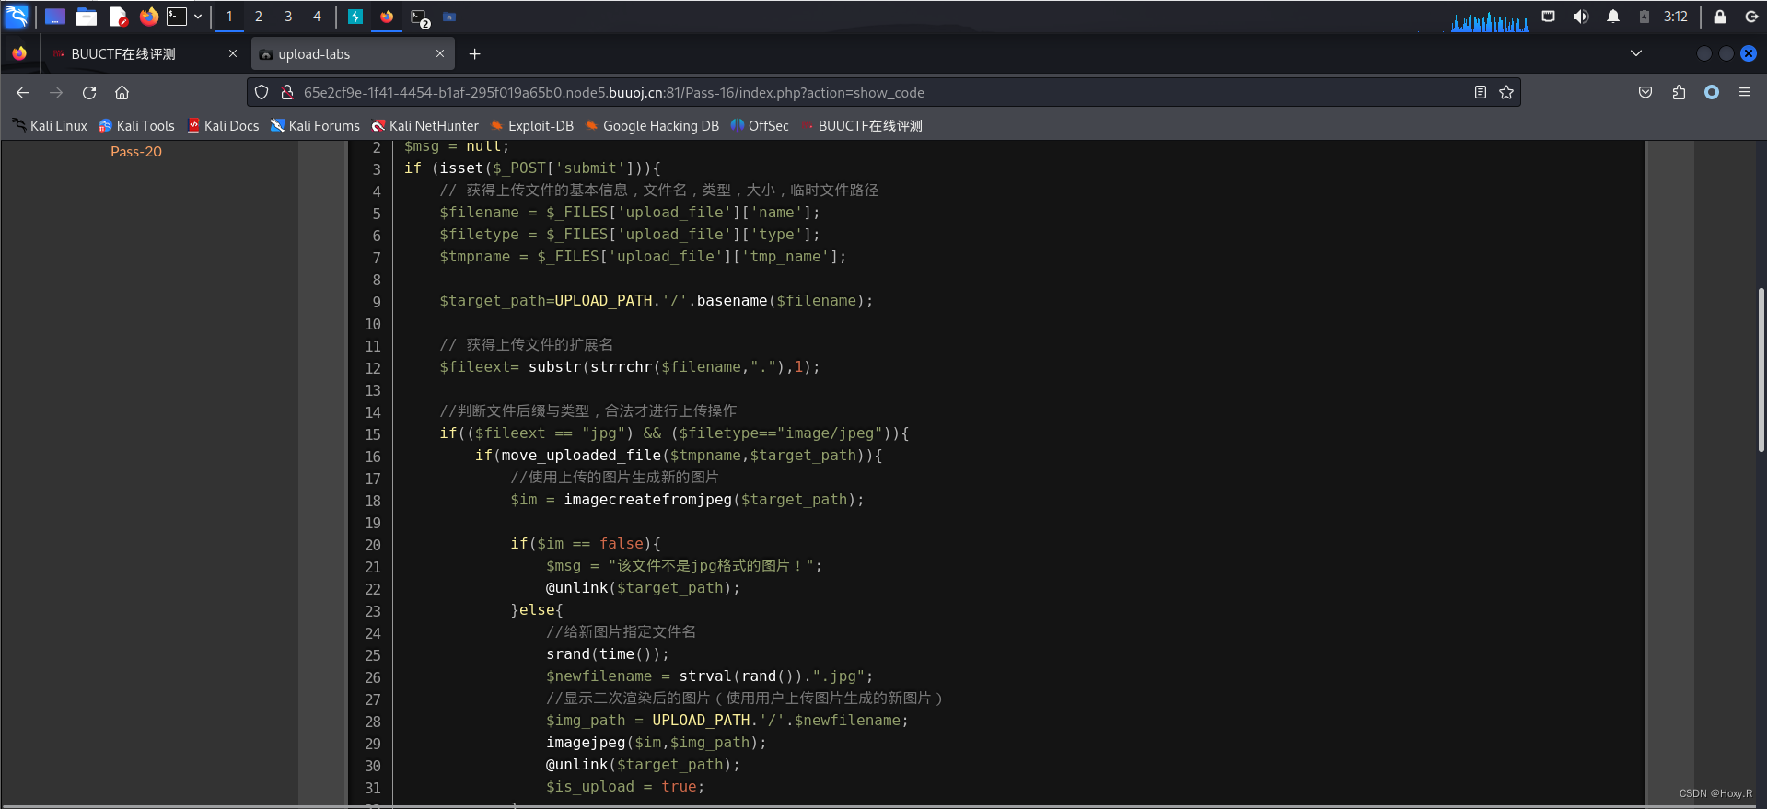Image resolution: width=1767 pixels, height=809 pixels.
Task: Click code line 25 srand(time())
Action: coord(607,654)
